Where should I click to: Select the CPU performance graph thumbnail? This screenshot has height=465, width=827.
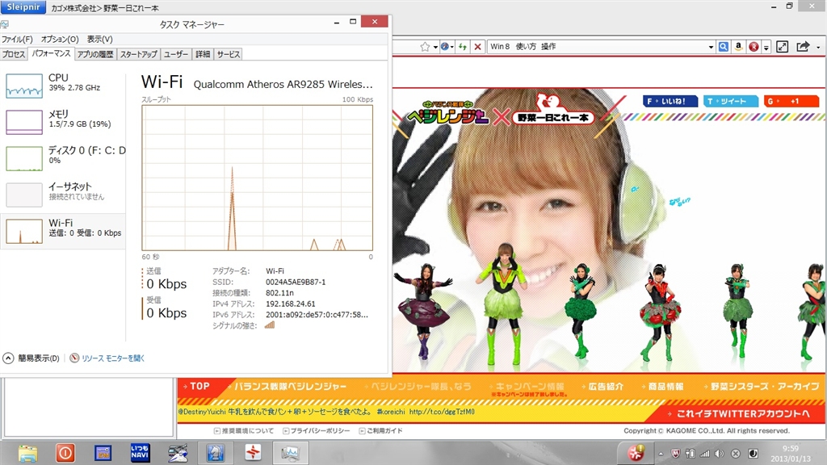(24, 83)
